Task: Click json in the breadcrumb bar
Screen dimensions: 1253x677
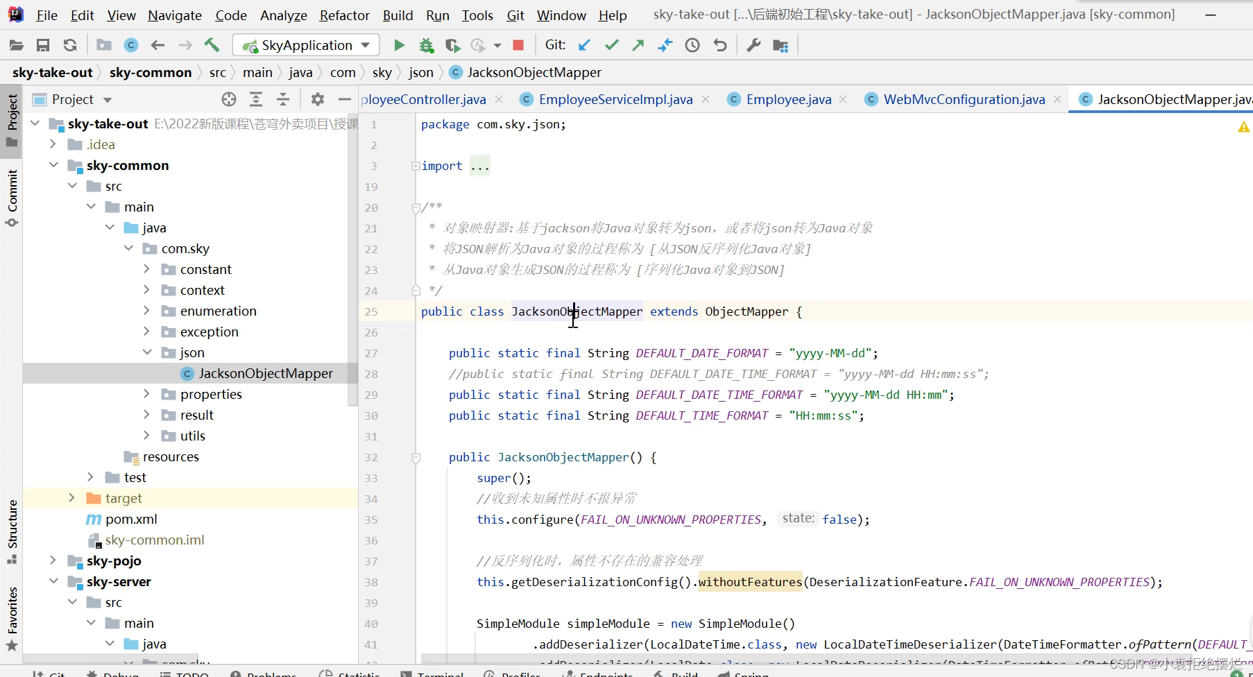Action: pos(421,72)
